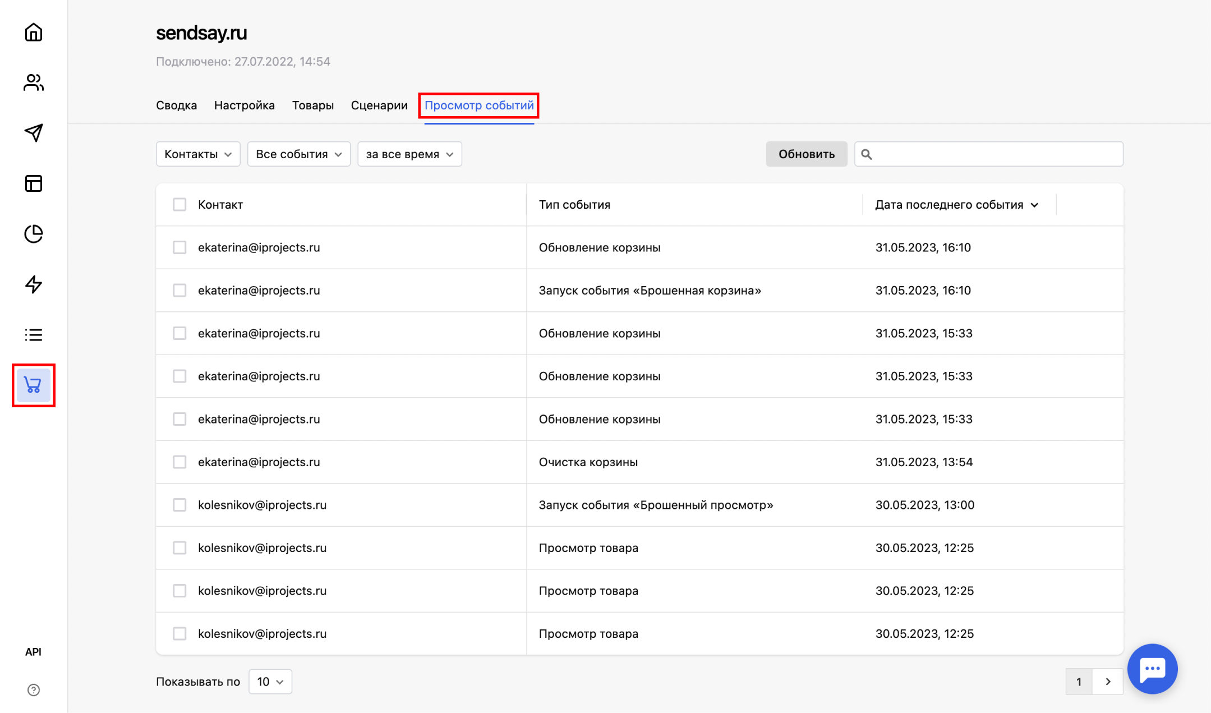Open the lightning bolt automation icon
Image resolution: width=1211 pixels, height=713 pixels.
coord(34,284)
